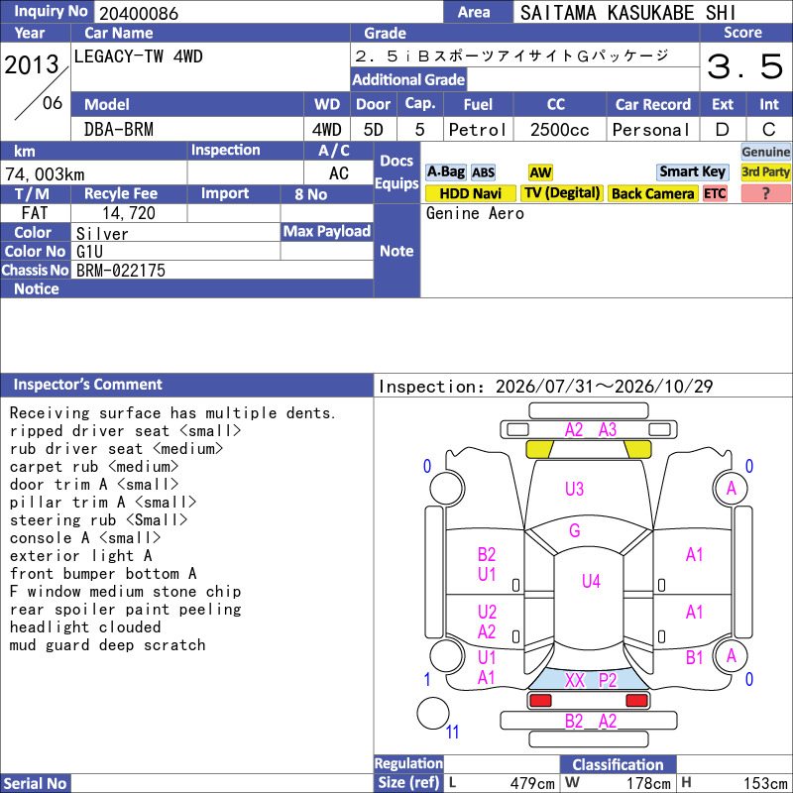The image size is (793, 793).
Task: Click the red left tail light
Action: (539, 701)
